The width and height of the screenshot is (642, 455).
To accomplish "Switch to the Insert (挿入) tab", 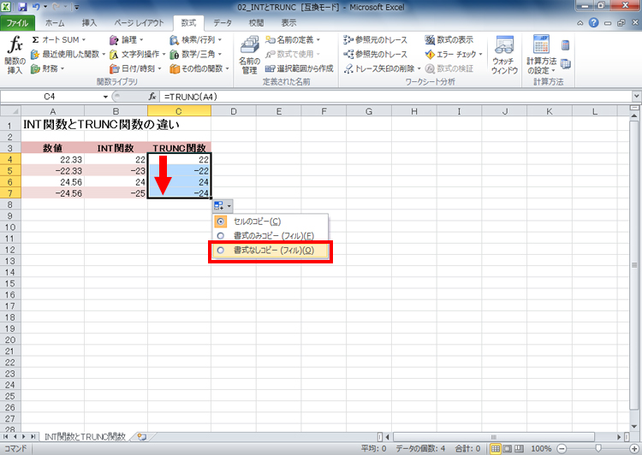I will point(89,23).
